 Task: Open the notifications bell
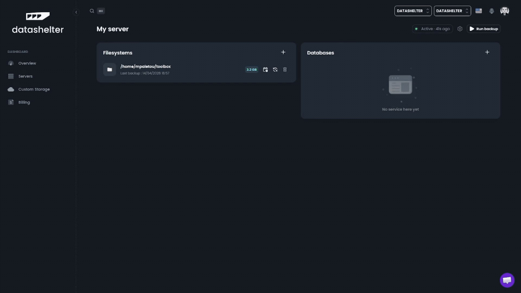click(492, 11)
